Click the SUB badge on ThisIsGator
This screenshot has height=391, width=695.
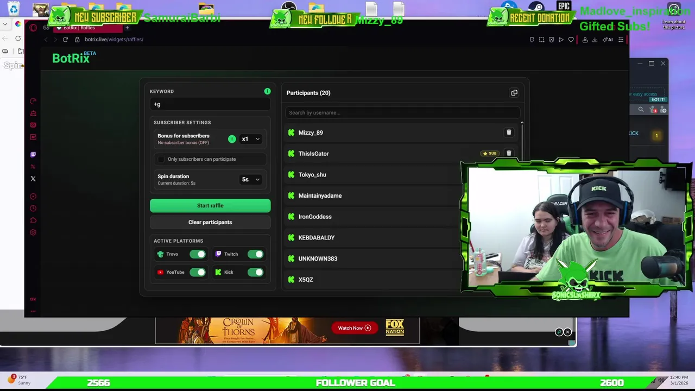tap(490, 154)
